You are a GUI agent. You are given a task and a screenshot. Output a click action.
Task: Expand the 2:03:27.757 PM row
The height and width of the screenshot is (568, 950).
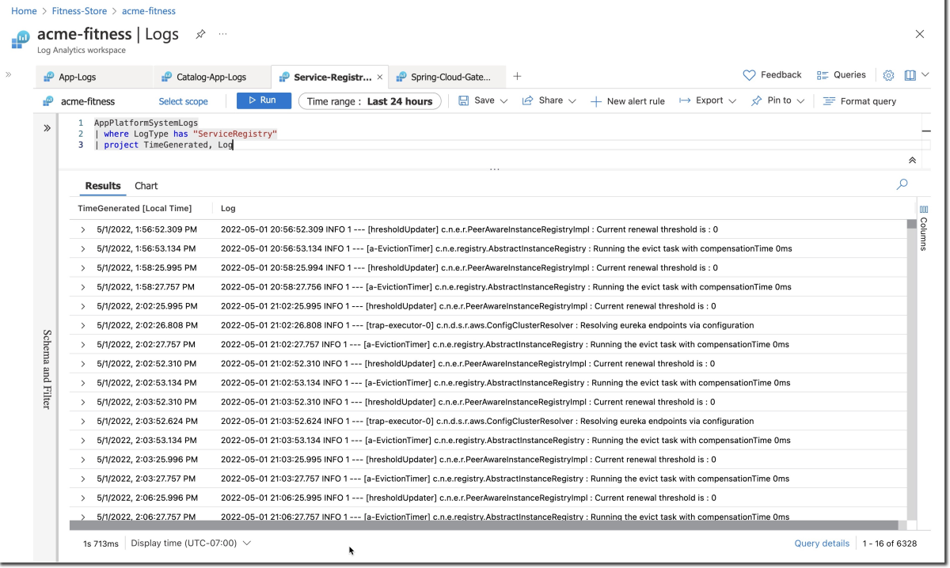82,479
